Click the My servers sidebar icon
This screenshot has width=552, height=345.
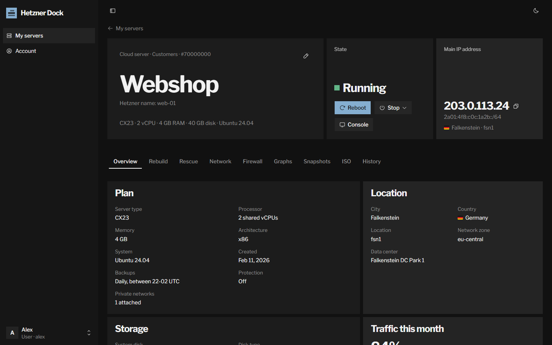(x=9, y=36)
